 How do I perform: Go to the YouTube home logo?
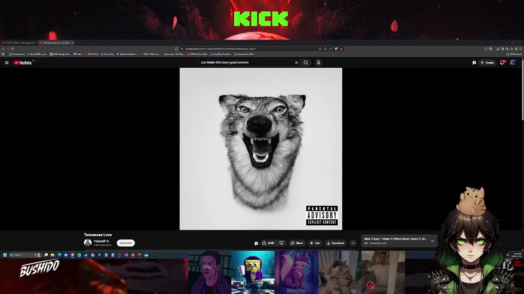tap(23, 62)
